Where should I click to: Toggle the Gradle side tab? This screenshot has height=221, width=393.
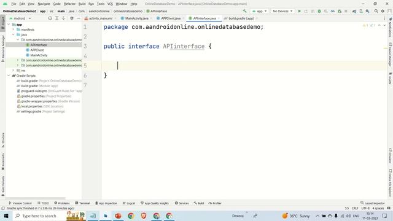click(391, 78)
